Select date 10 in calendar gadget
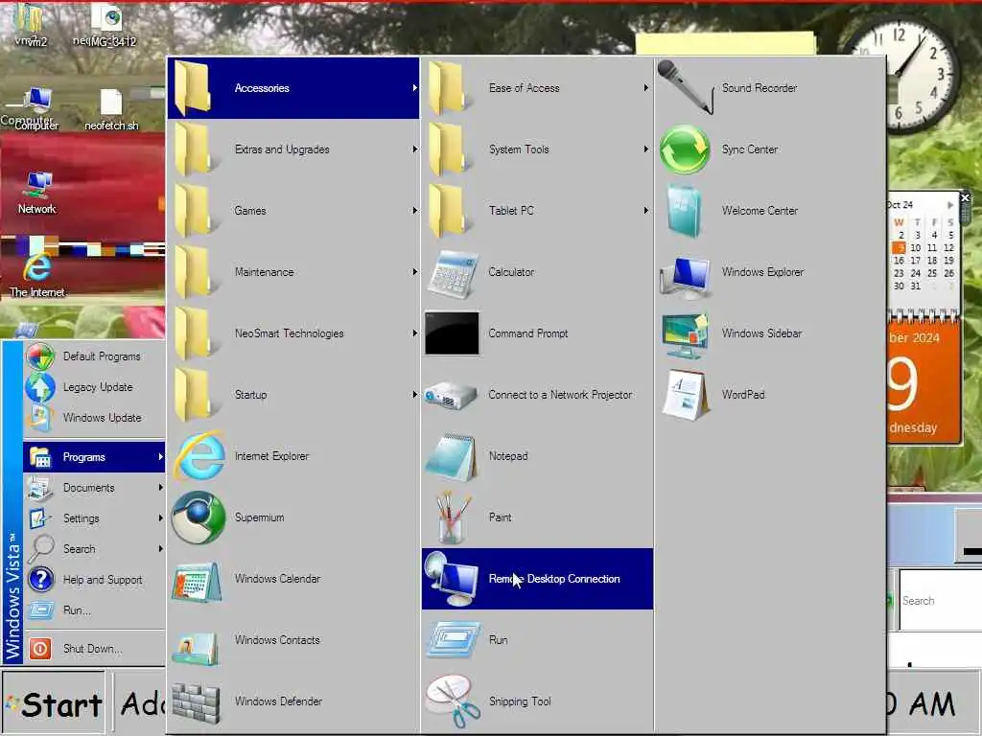 [x=915, y=248]
